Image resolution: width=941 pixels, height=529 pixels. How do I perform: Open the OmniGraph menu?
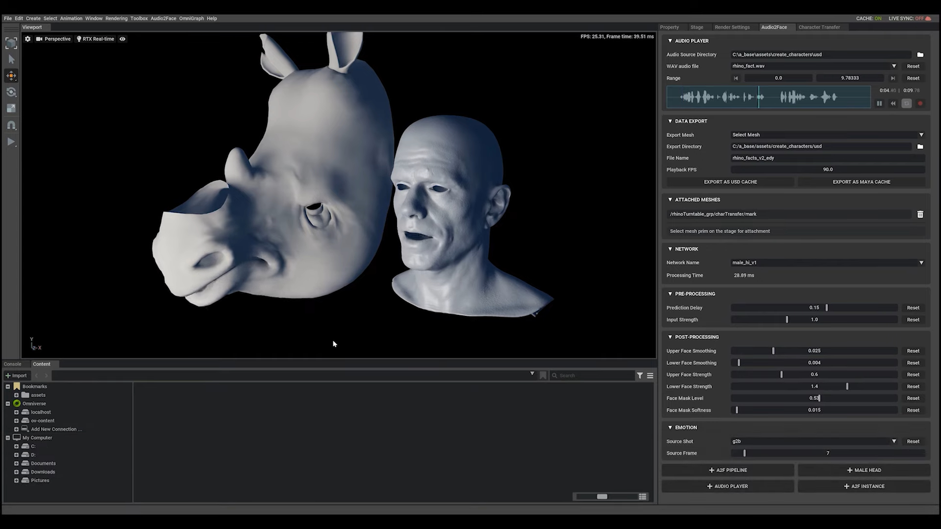[x=191, y=18]
